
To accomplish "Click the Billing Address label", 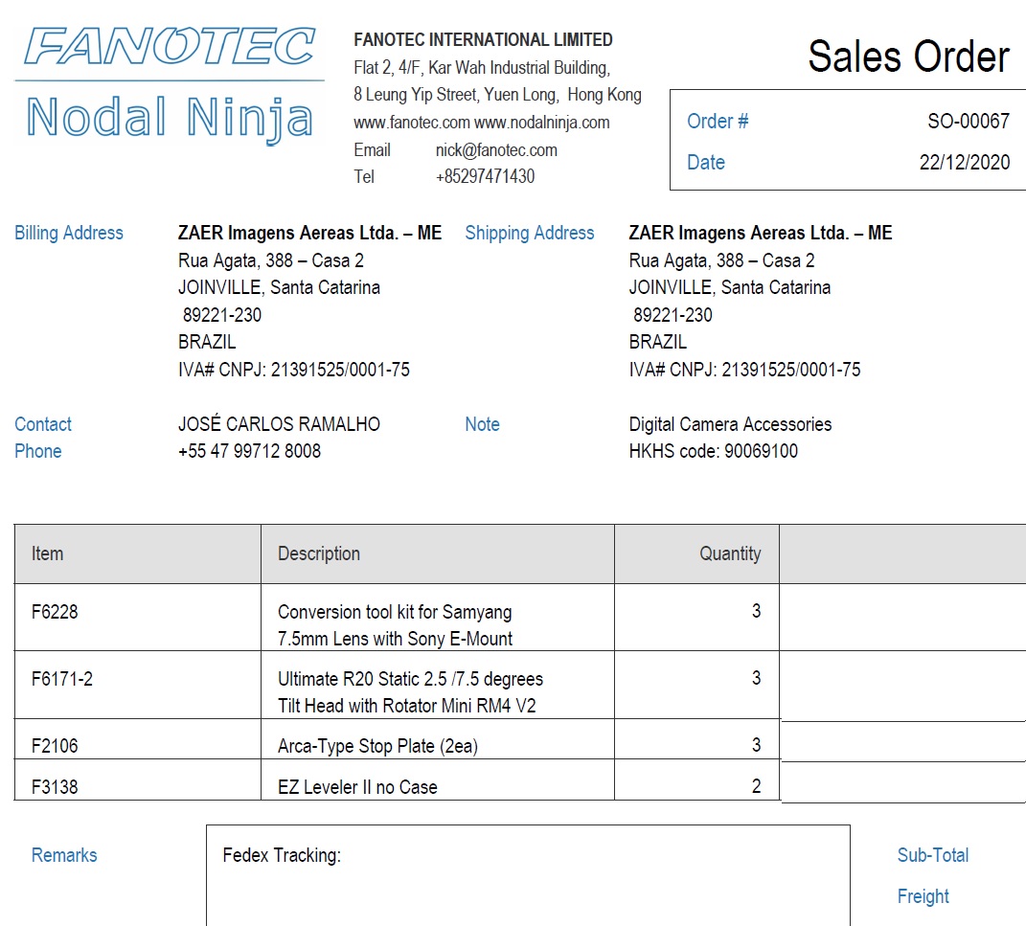I will click(69, 233).
